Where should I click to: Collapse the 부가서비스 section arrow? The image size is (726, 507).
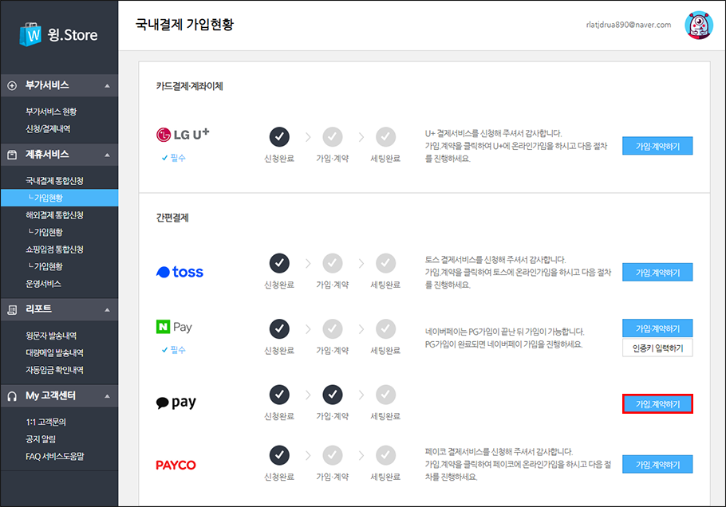pyautogui.click(x=108, y=85)
